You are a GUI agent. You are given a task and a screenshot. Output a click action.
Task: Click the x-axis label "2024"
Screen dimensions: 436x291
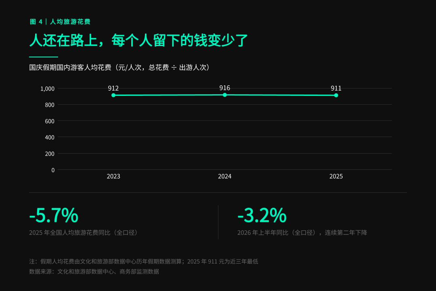coord(225,176)
